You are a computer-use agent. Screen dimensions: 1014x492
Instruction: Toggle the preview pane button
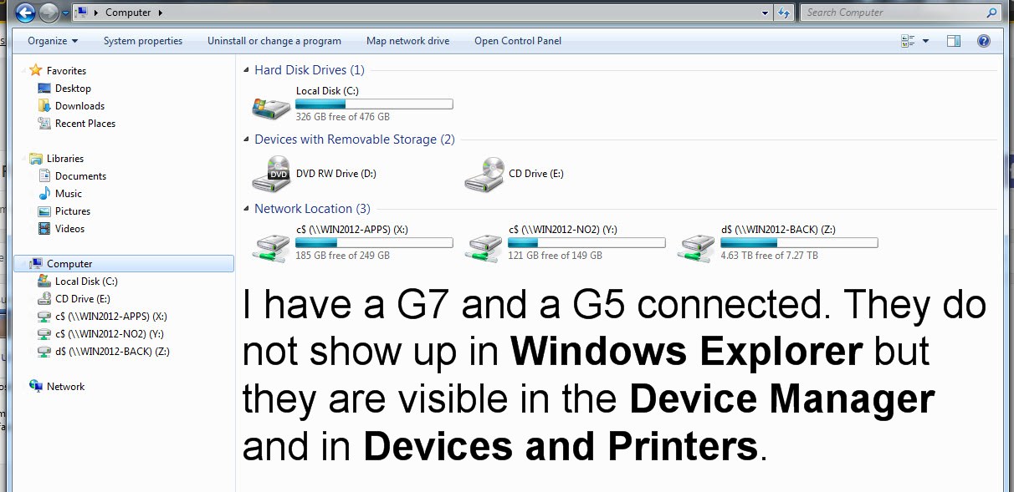tap(954, 41)
